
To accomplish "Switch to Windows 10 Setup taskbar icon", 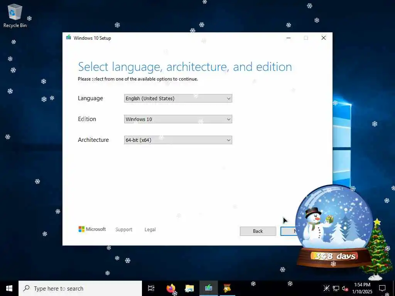I will pyautogui.click(x=209, y=288).
